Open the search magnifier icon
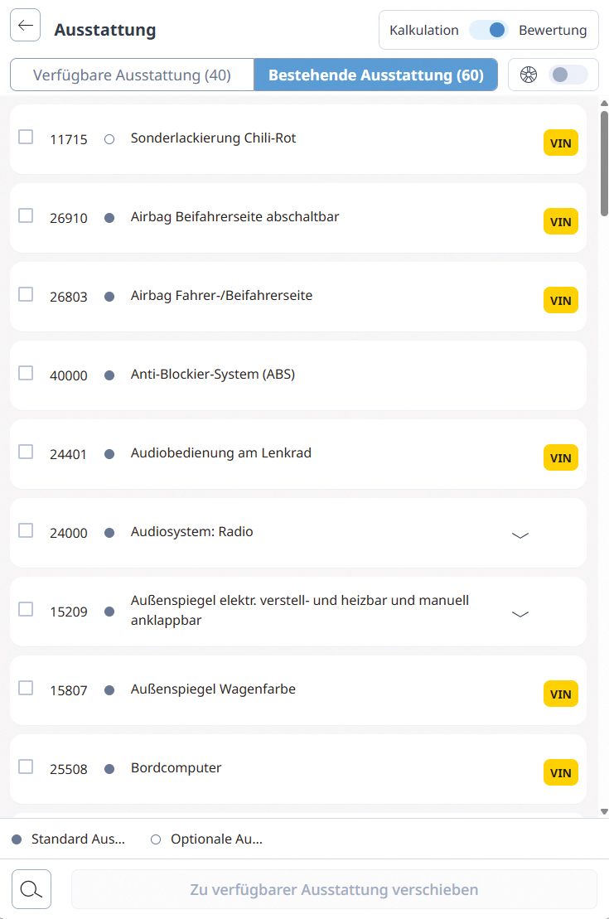Image resolution: width=609 pixels, height=919 pixels. pos(31,889)
